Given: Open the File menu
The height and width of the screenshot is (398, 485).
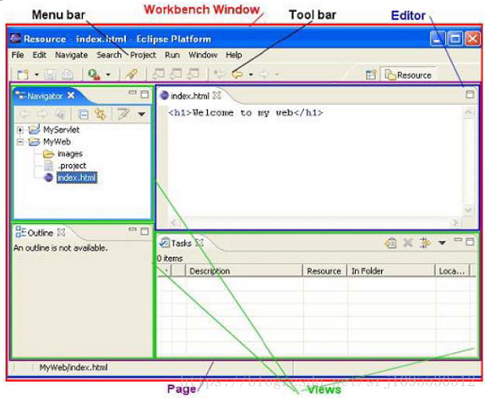Looking at the screenshot, I should 18,55.
